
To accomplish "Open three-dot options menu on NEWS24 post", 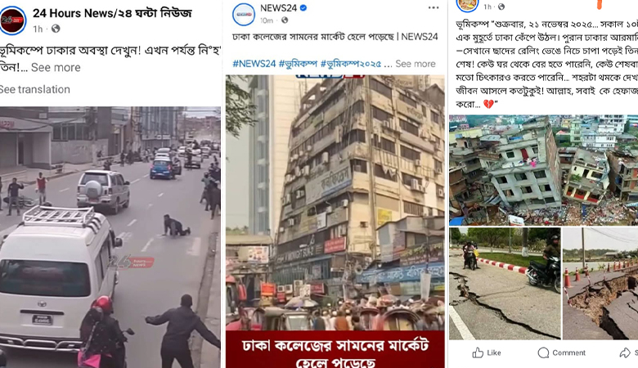I will (434, 7).
